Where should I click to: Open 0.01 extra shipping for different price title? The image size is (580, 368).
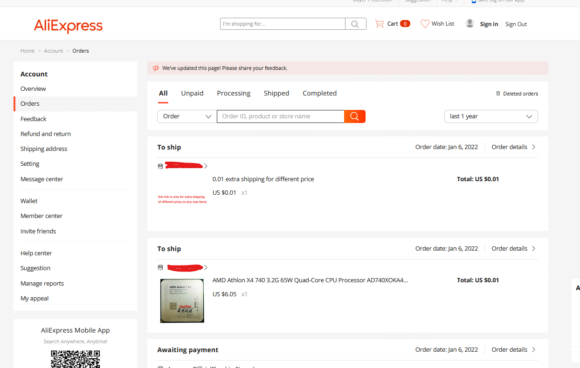(x=263, y=179)
